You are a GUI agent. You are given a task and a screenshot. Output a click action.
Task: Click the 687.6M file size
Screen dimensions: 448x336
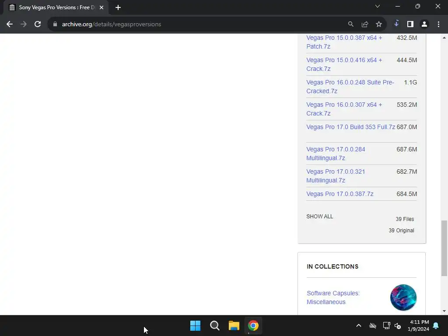[x=407, y=149]
